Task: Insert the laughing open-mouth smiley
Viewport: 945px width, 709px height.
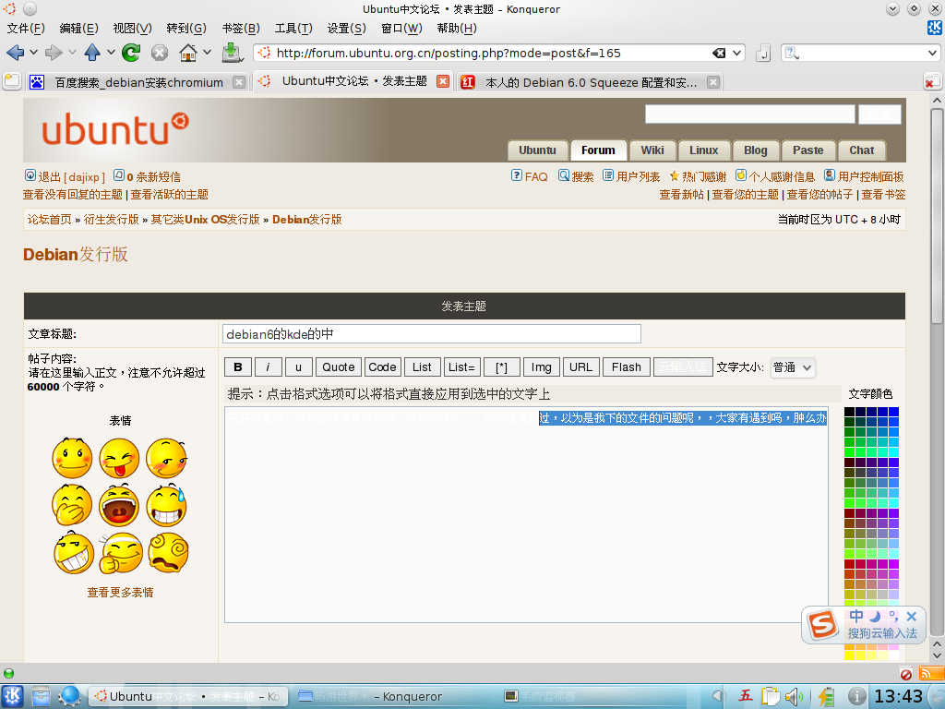Action: click(119, 505)
